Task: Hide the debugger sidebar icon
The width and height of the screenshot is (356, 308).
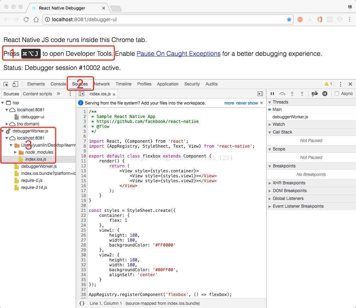Action: coord(260,94)
